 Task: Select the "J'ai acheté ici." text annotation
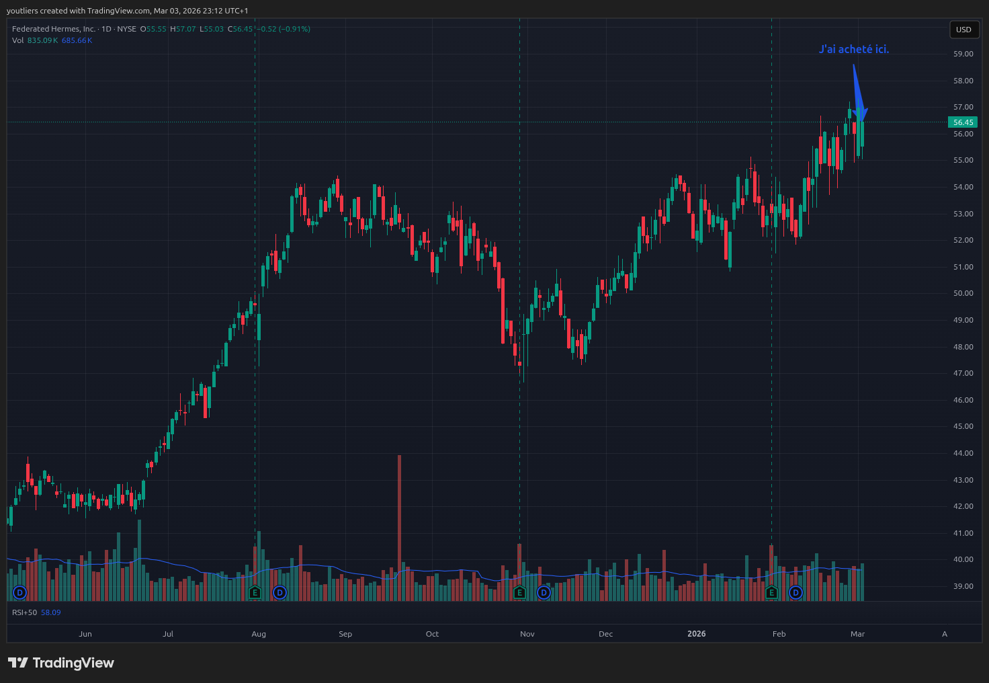853,49
